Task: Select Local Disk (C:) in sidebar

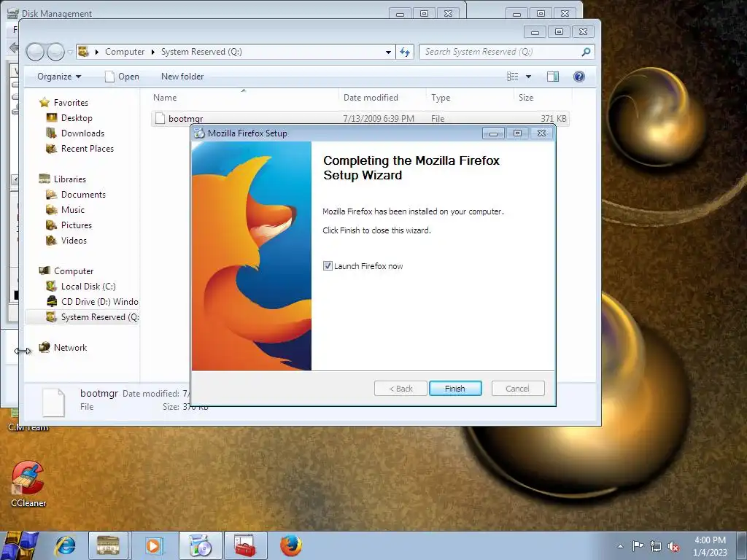Action: pyautogui.click(x=88, y=286)
